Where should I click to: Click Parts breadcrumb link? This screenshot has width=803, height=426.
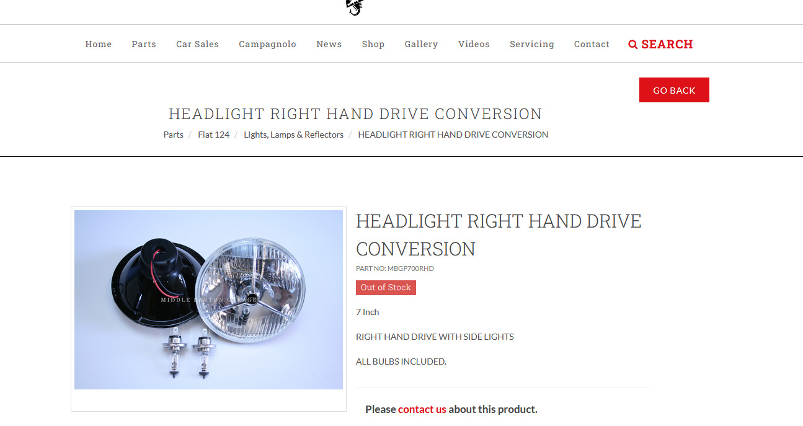click(x=174, y=135)
